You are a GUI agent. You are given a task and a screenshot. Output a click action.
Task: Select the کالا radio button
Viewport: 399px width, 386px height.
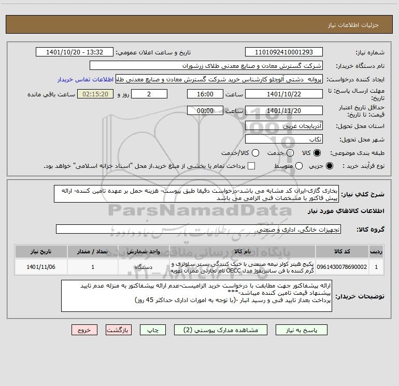click(x=317, y=153)
